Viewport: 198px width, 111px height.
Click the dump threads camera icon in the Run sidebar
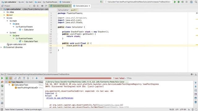pos(2,95)
